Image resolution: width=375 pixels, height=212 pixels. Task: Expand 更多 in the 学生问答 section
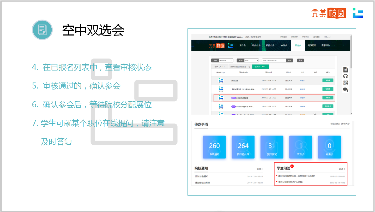point(342,169)
